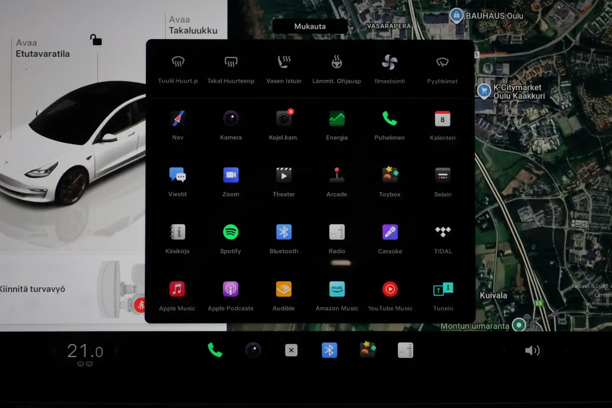
Task: Open the Käsikirja manual app
Action: click(178, 240)
